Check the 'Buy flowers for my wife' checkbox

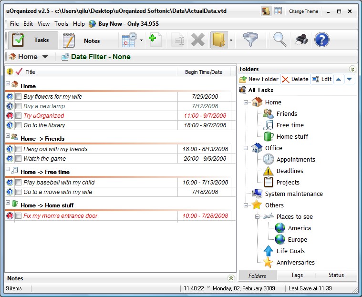18,97
